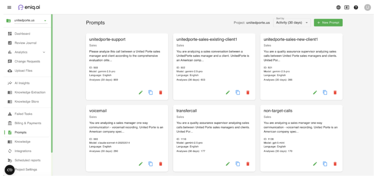The width and height of the screenshot is (374, 176).
Task: Copy the non-target-calls prompt
Action: 325,164
